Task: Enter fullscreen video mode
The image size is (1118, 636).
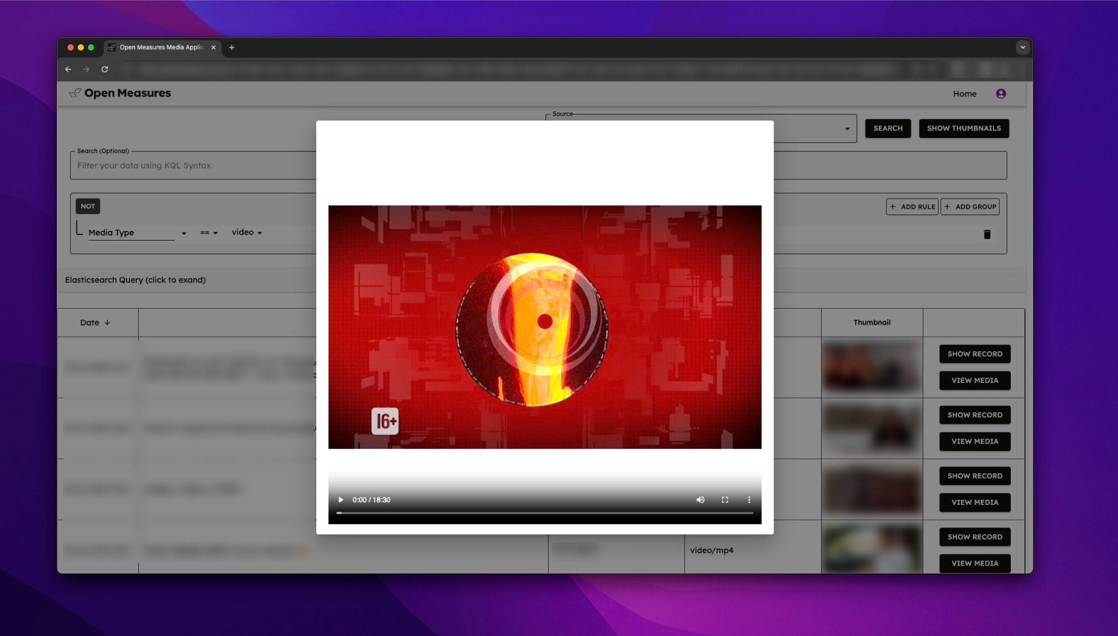Action: [725, 500]
